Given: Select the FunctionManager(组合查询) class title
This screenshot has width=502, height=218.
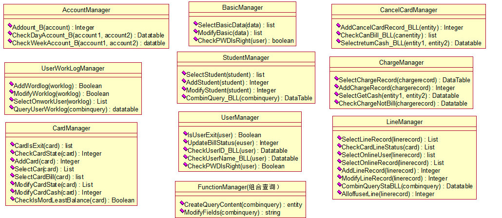Looking at the screenshot, I should tap(239, 187).
